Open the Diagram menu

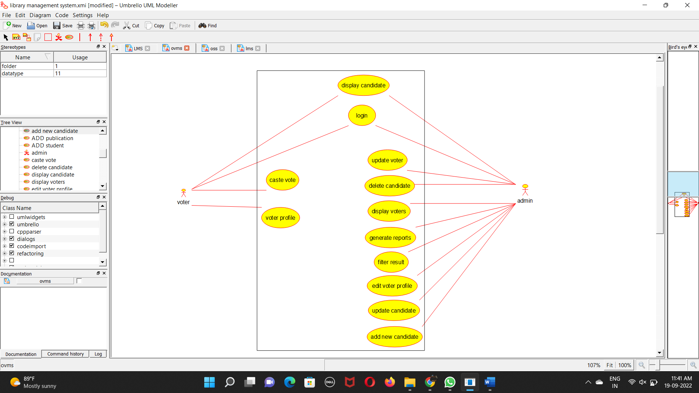40,15
